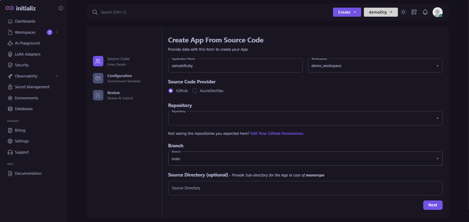Image resolution: width=469 pixels, height=222 pixels.
Task: Focus the Application Name field
Action: (x=235, y=66)
